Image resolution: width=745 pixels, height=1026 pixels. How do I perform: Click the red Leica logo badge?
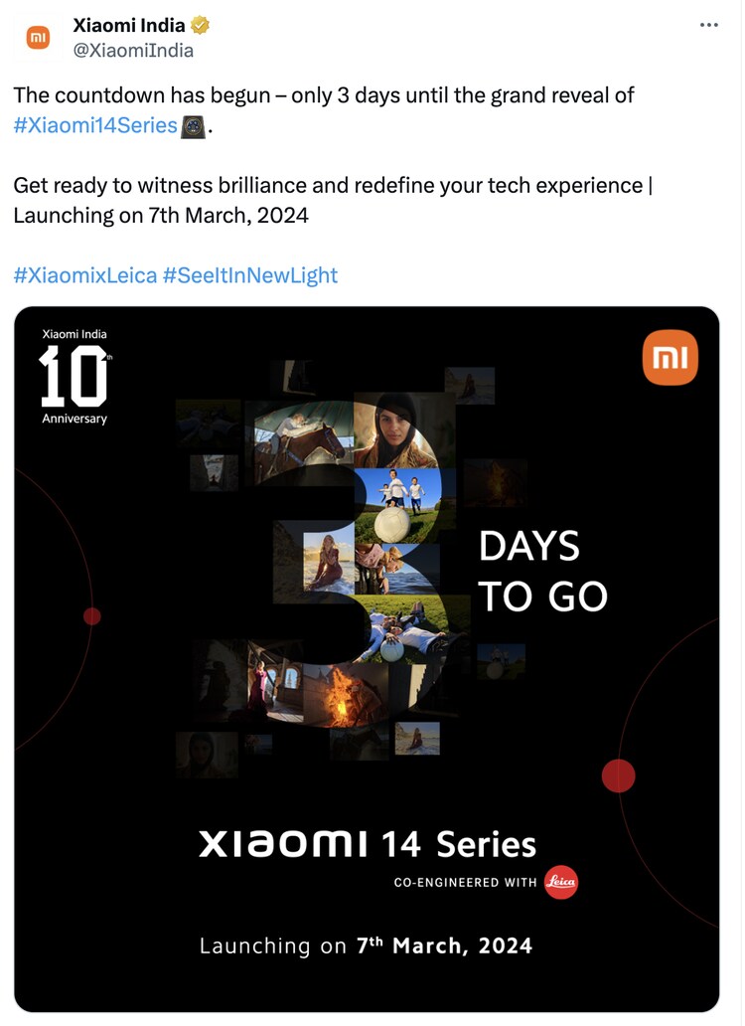[x=560, y=882]
